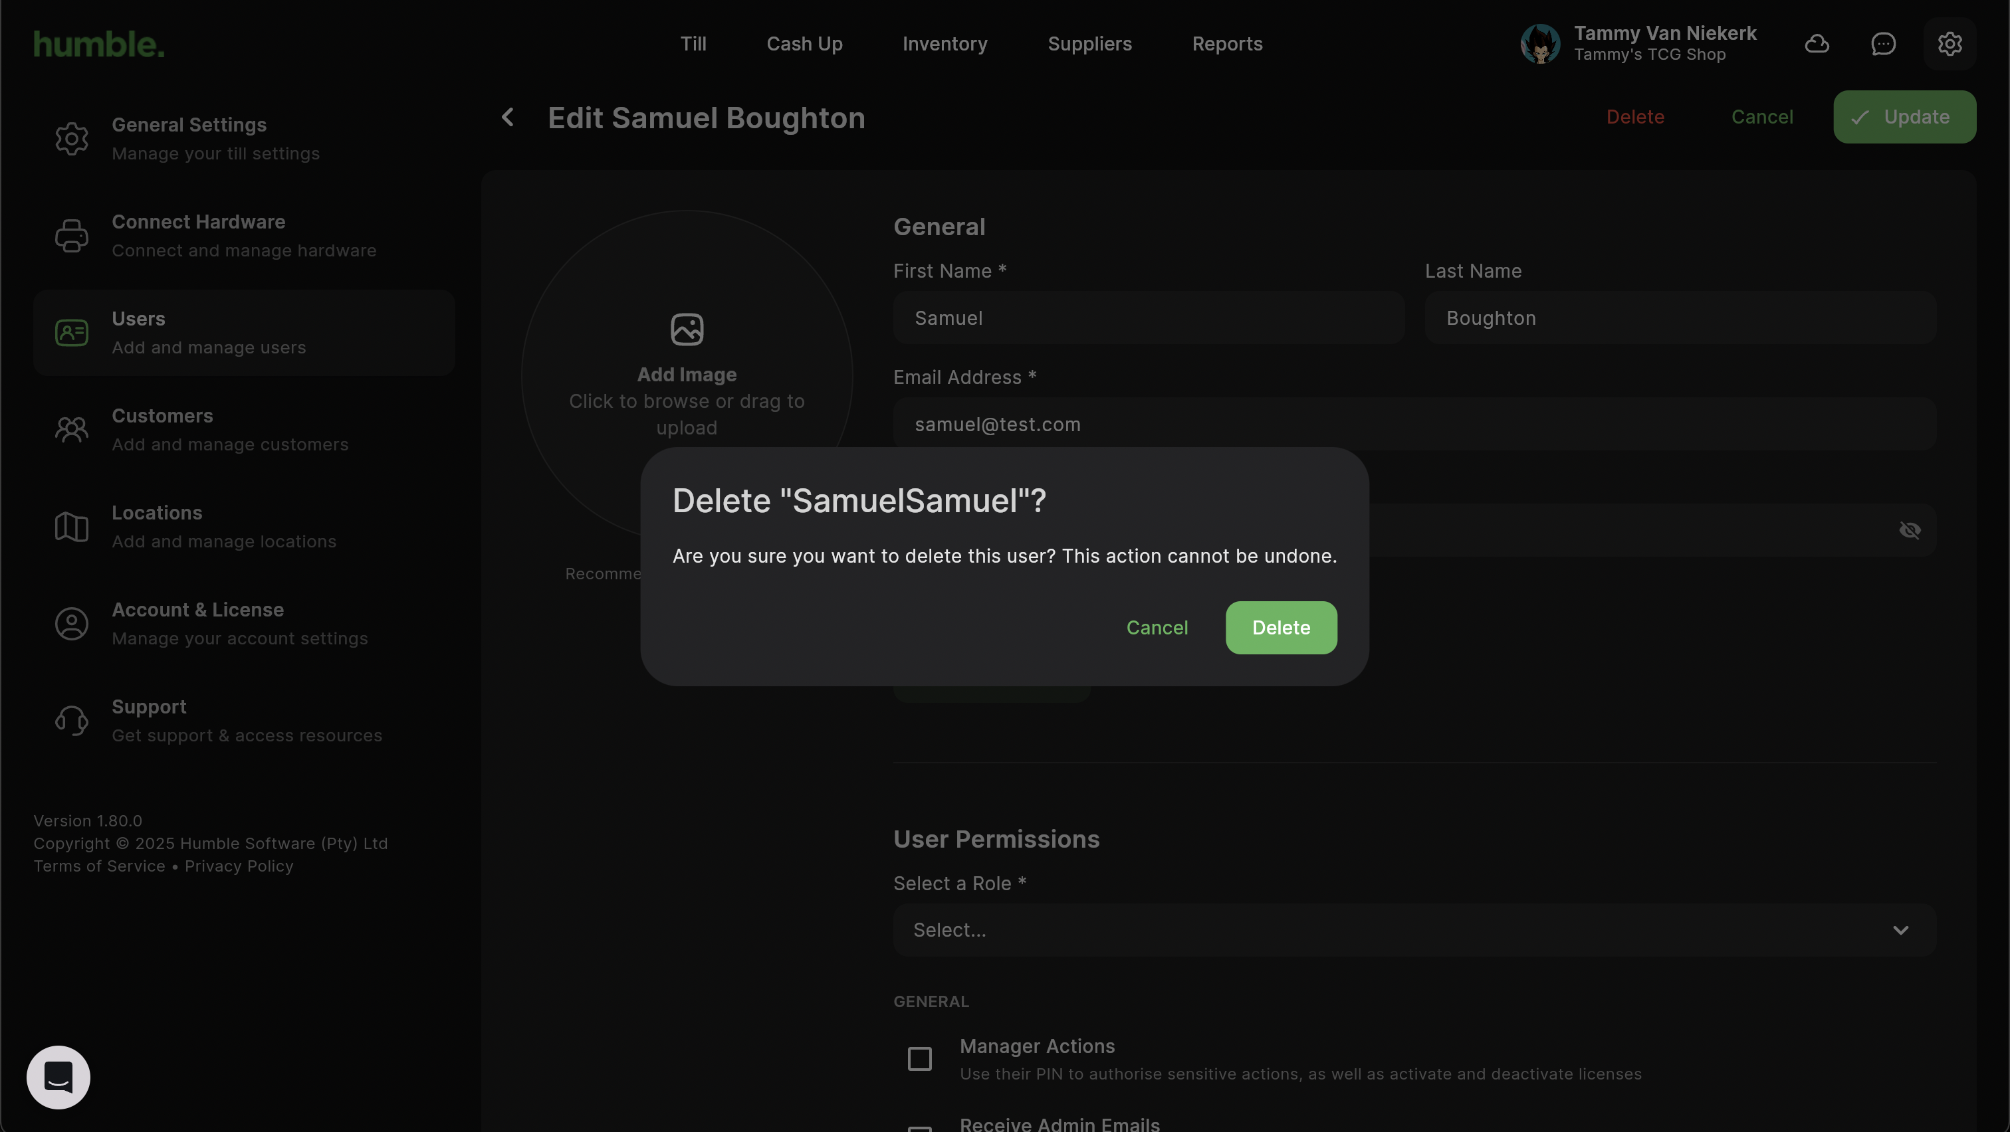Click the Add Image picture icon
2010x1132 pixels.
click(687, 329)
